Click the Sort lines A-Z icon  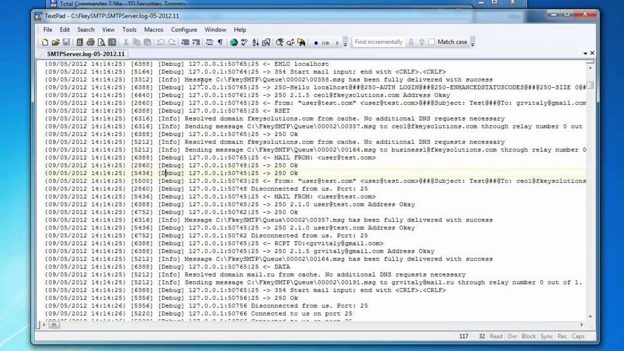(255, 42)
